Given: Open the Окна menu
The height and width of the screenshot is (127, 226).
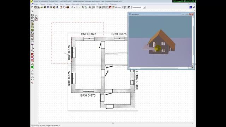Looking at the screenshot, I should tap(107, 4).
